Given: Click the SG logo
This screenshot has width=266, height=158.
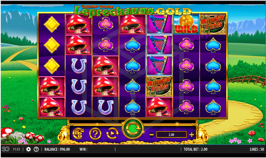Looking at the screenshot, I should [x=6, y=149].
